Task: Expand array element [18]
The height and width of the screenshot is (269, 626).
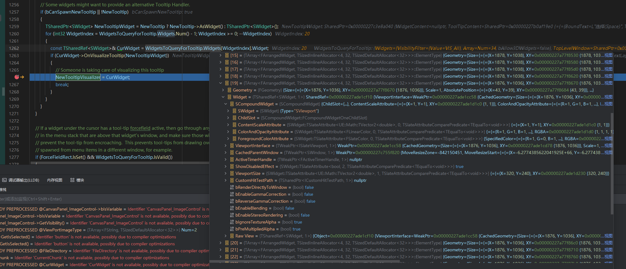Action: [x=221, y=76]
